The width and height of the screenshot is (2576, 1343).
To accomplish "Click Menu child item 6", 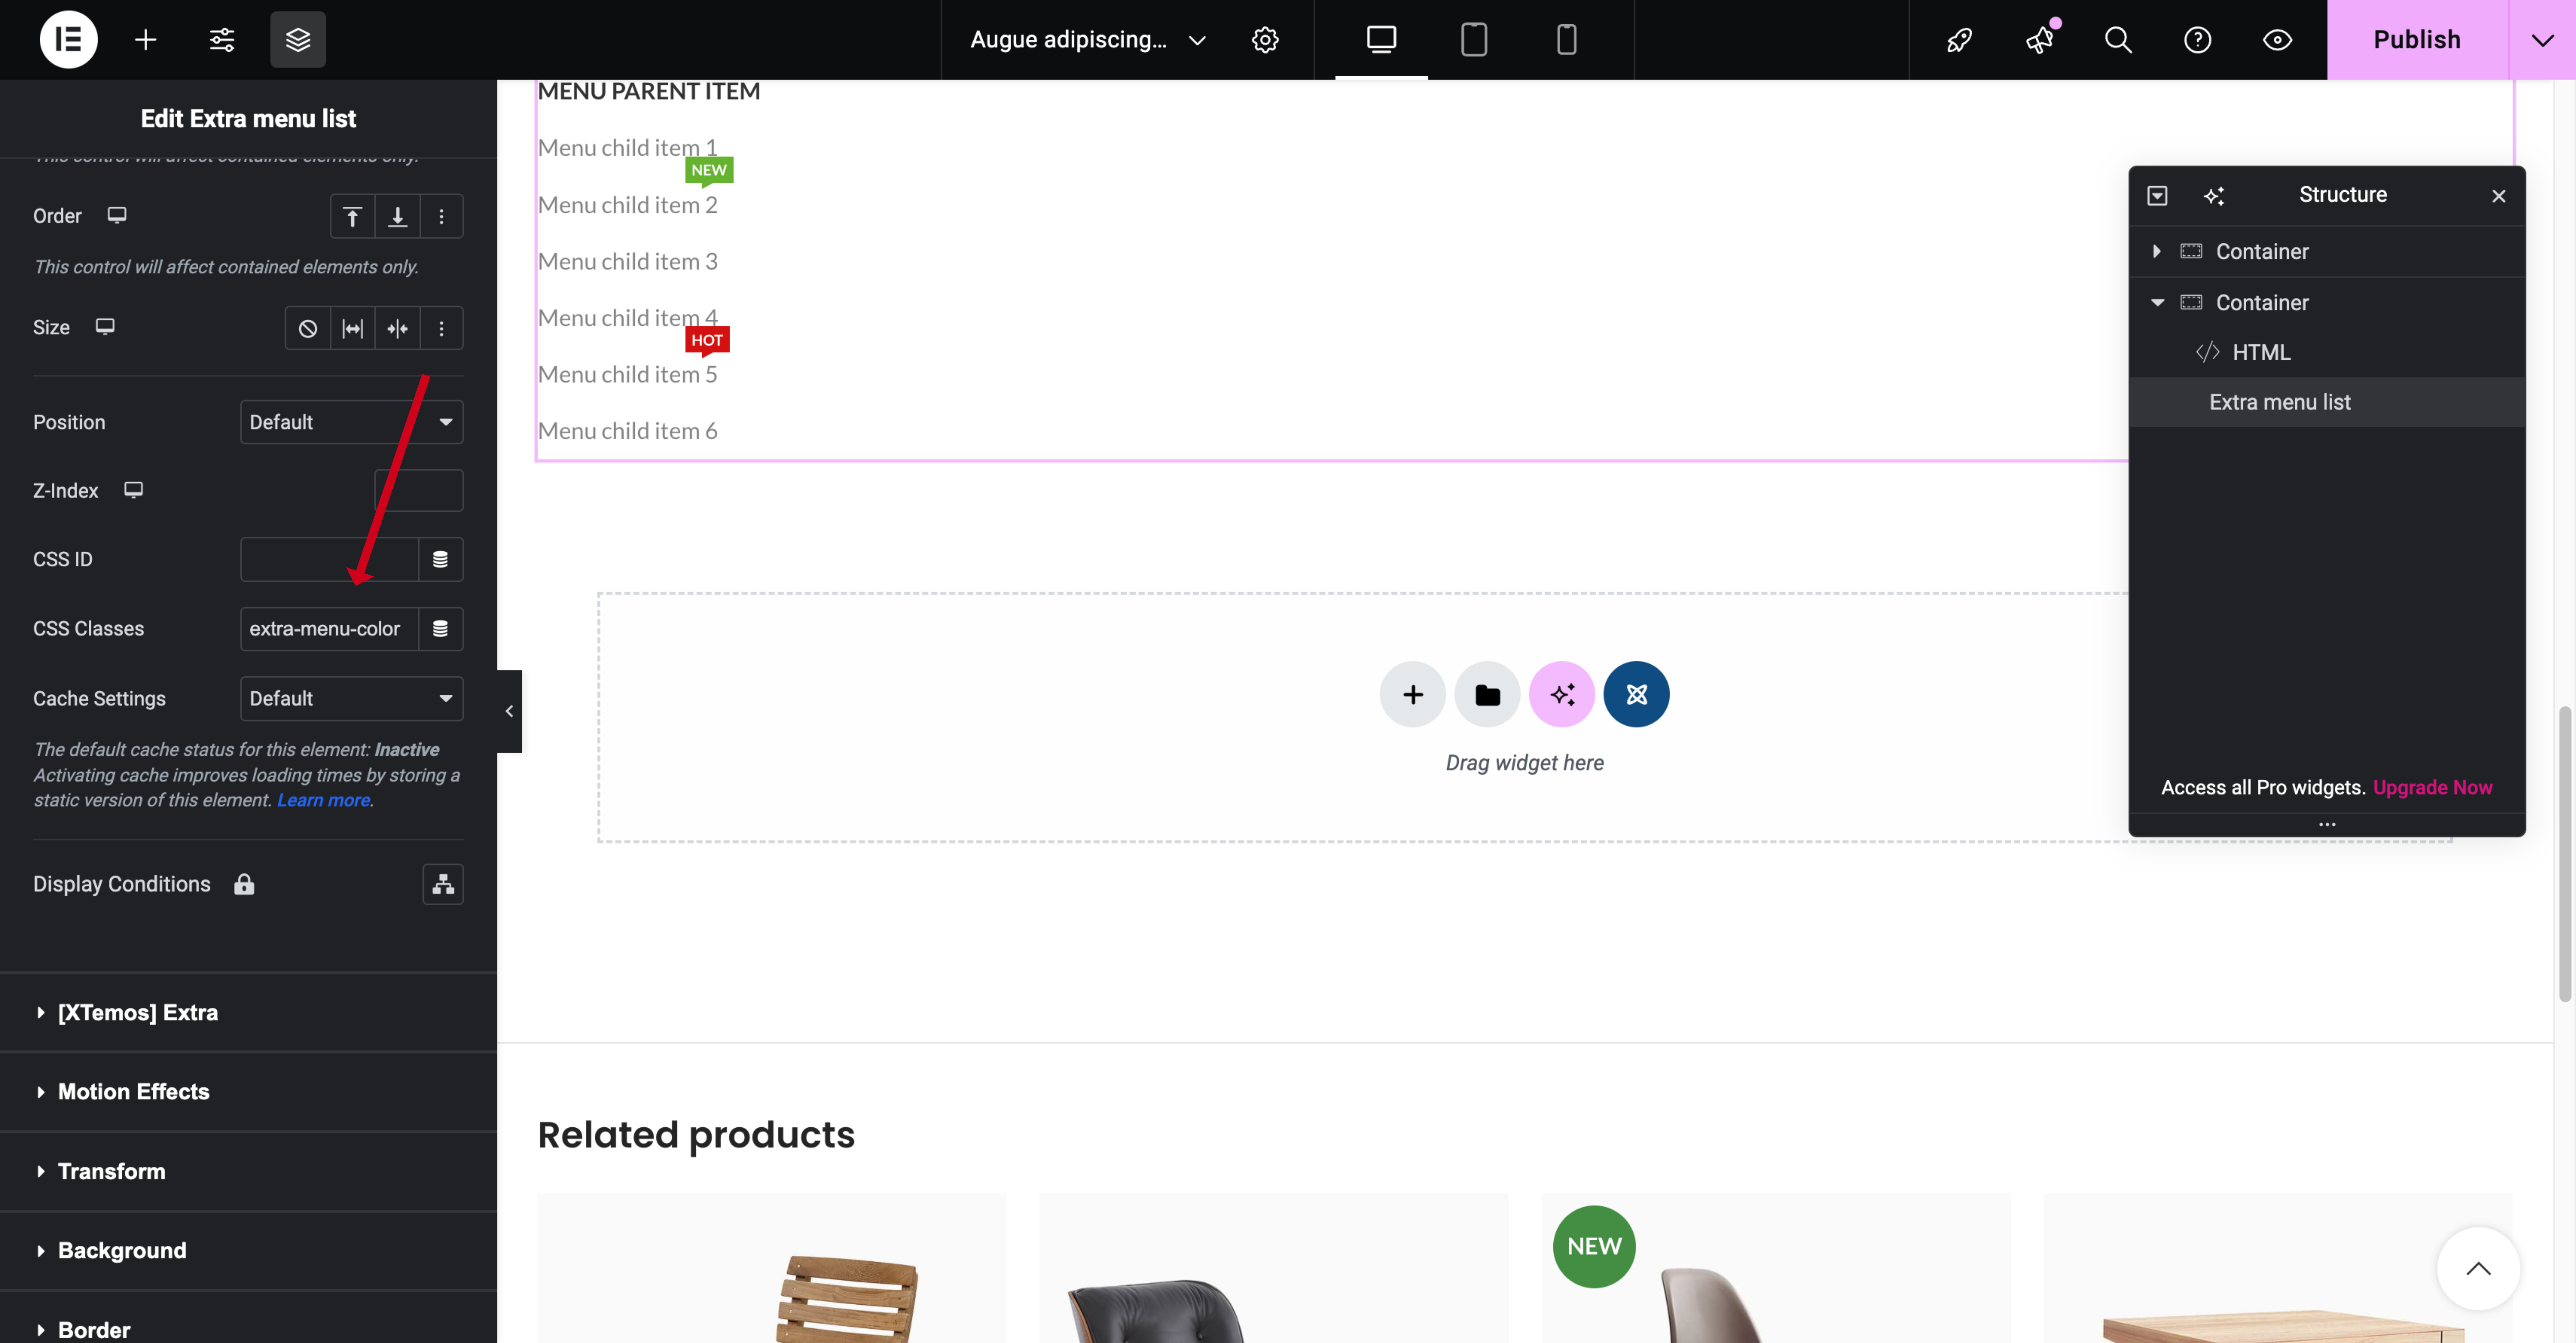I will (x=628, y=431).
